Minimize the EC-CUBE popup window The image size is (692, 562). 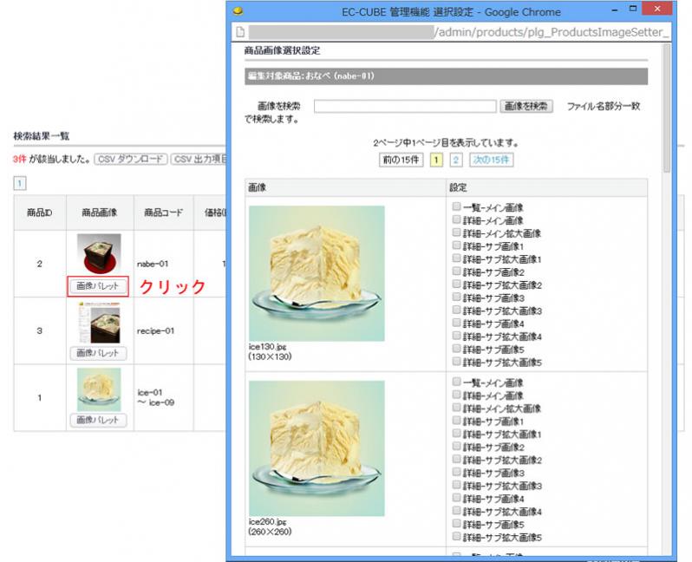pyautogui.click(x=615, y=10)
